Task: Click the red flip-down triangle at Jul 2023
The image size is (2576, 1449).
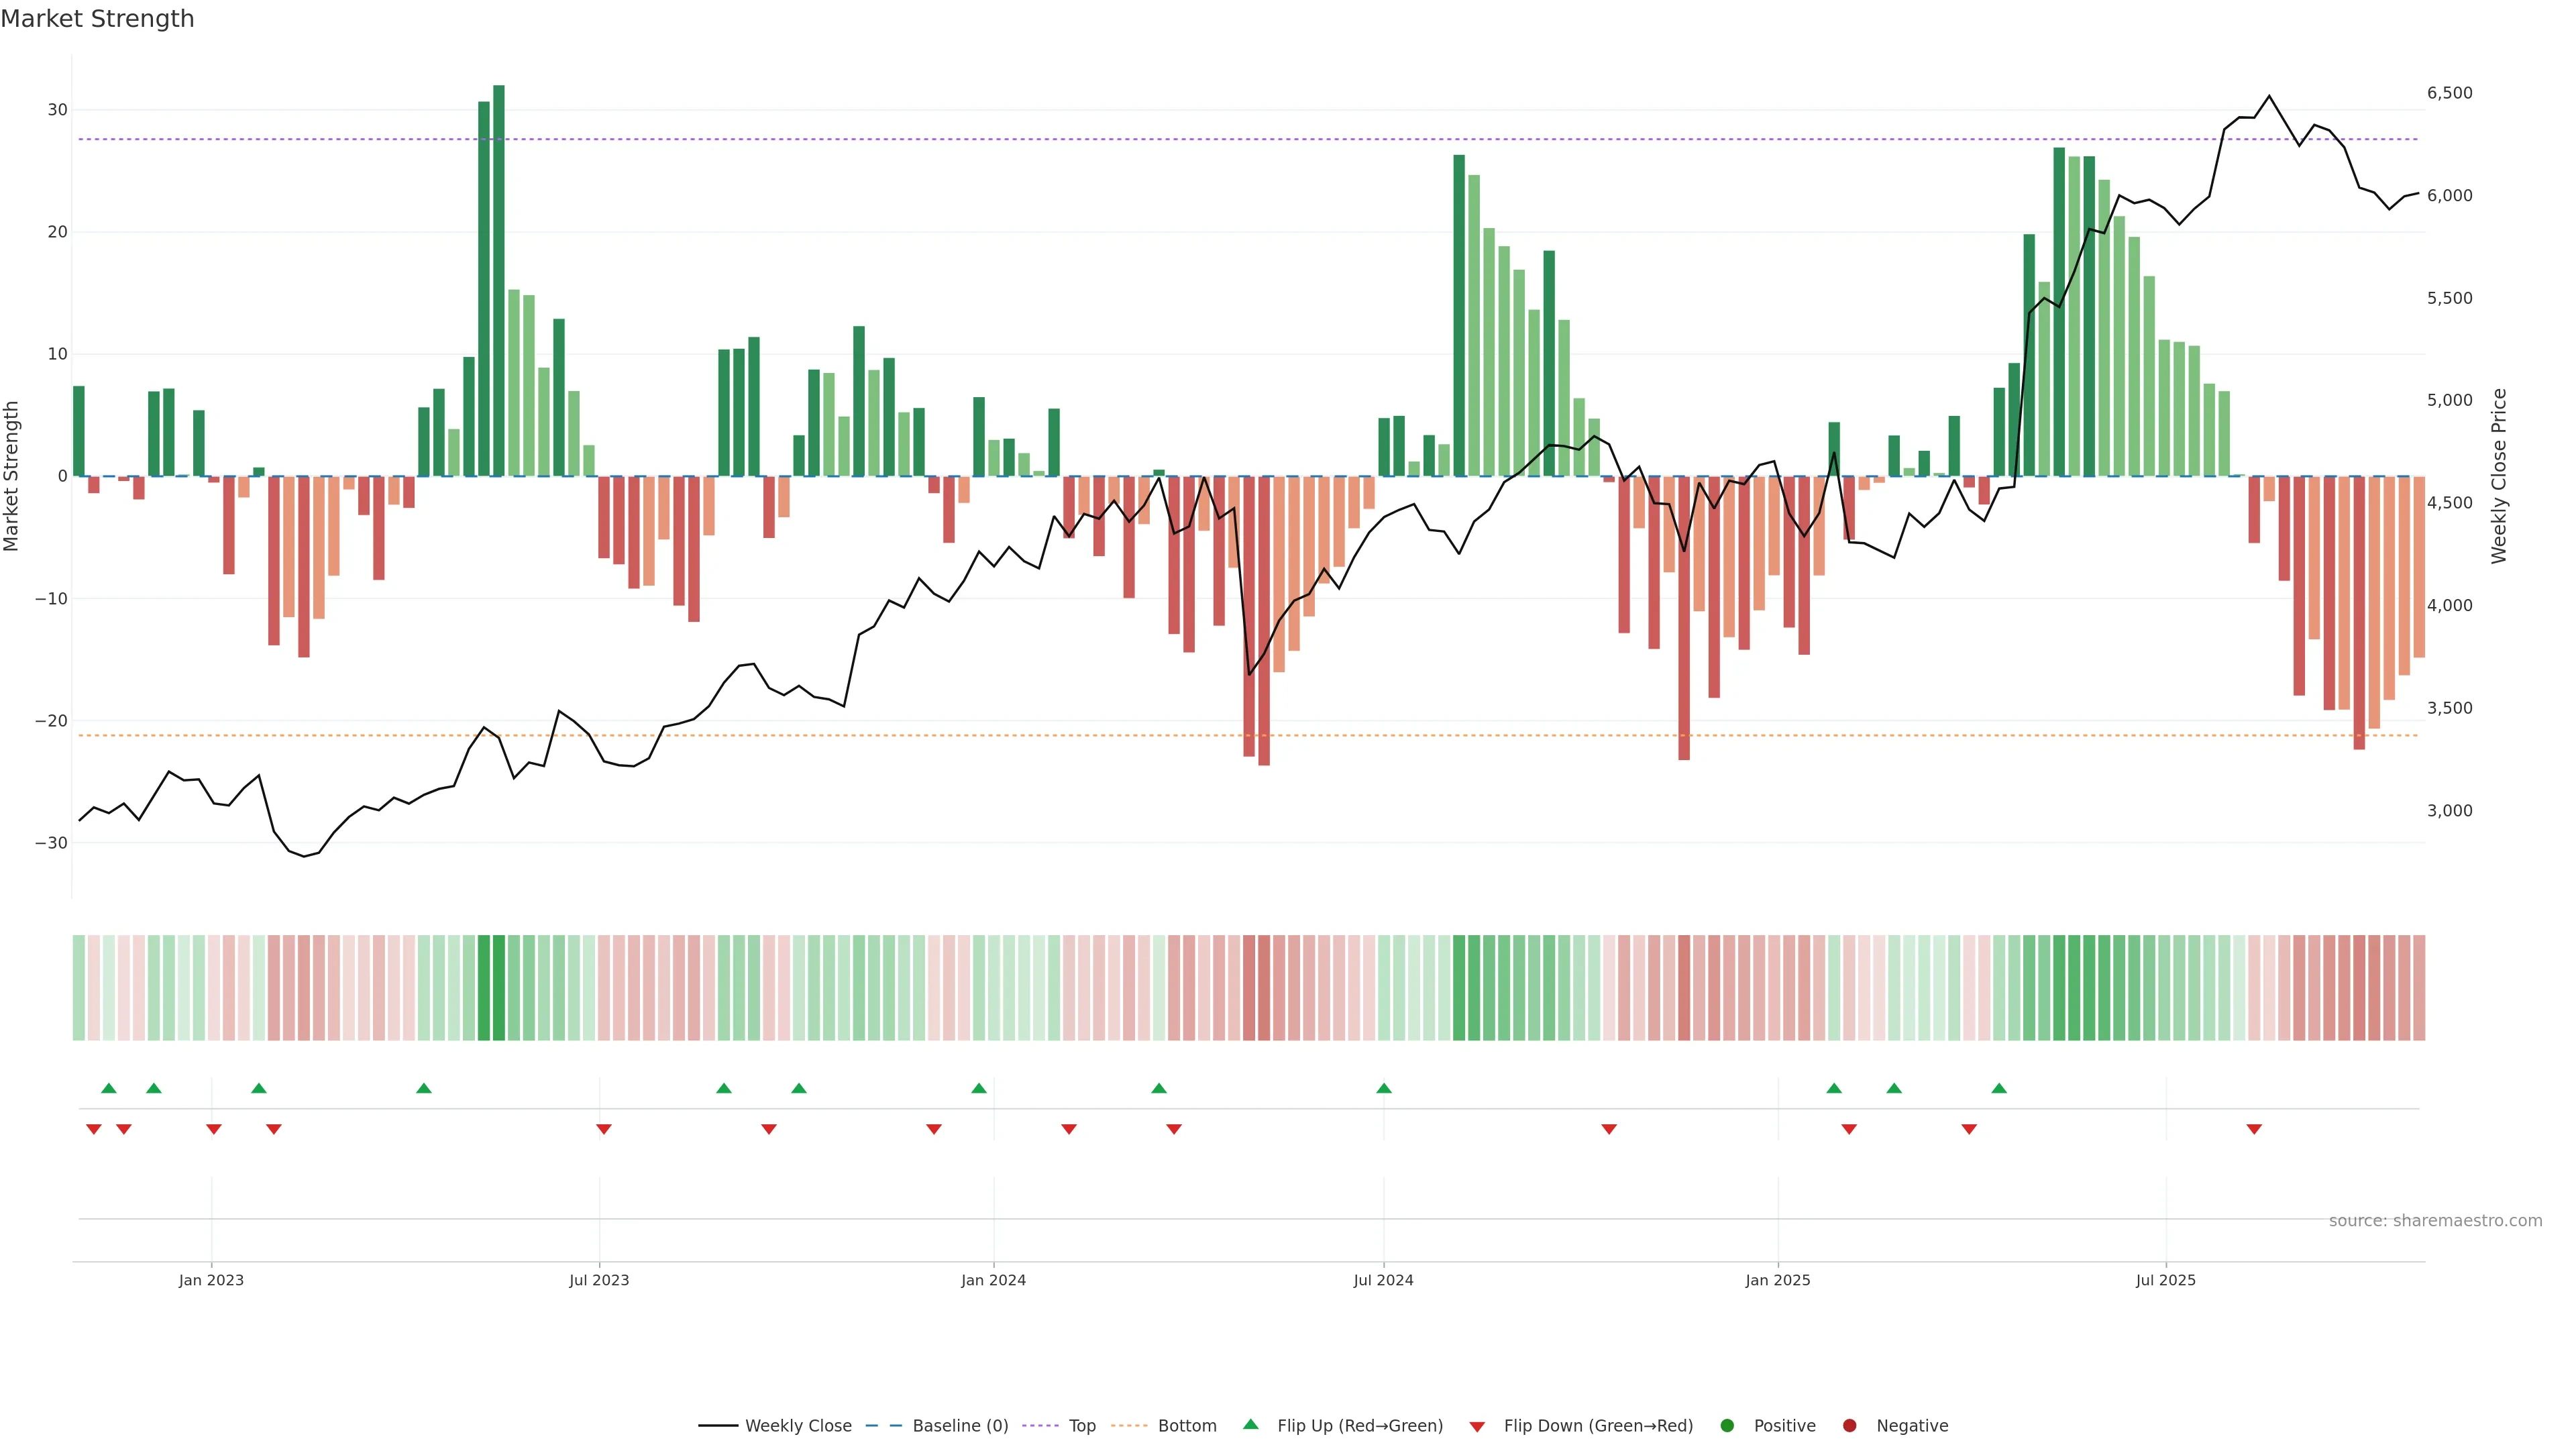Action: pos(604,1129)
